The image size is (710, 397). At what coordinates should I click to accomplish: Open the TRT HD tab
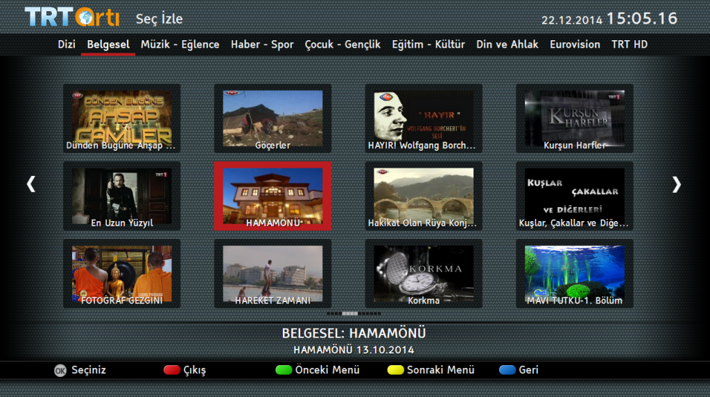629,44
